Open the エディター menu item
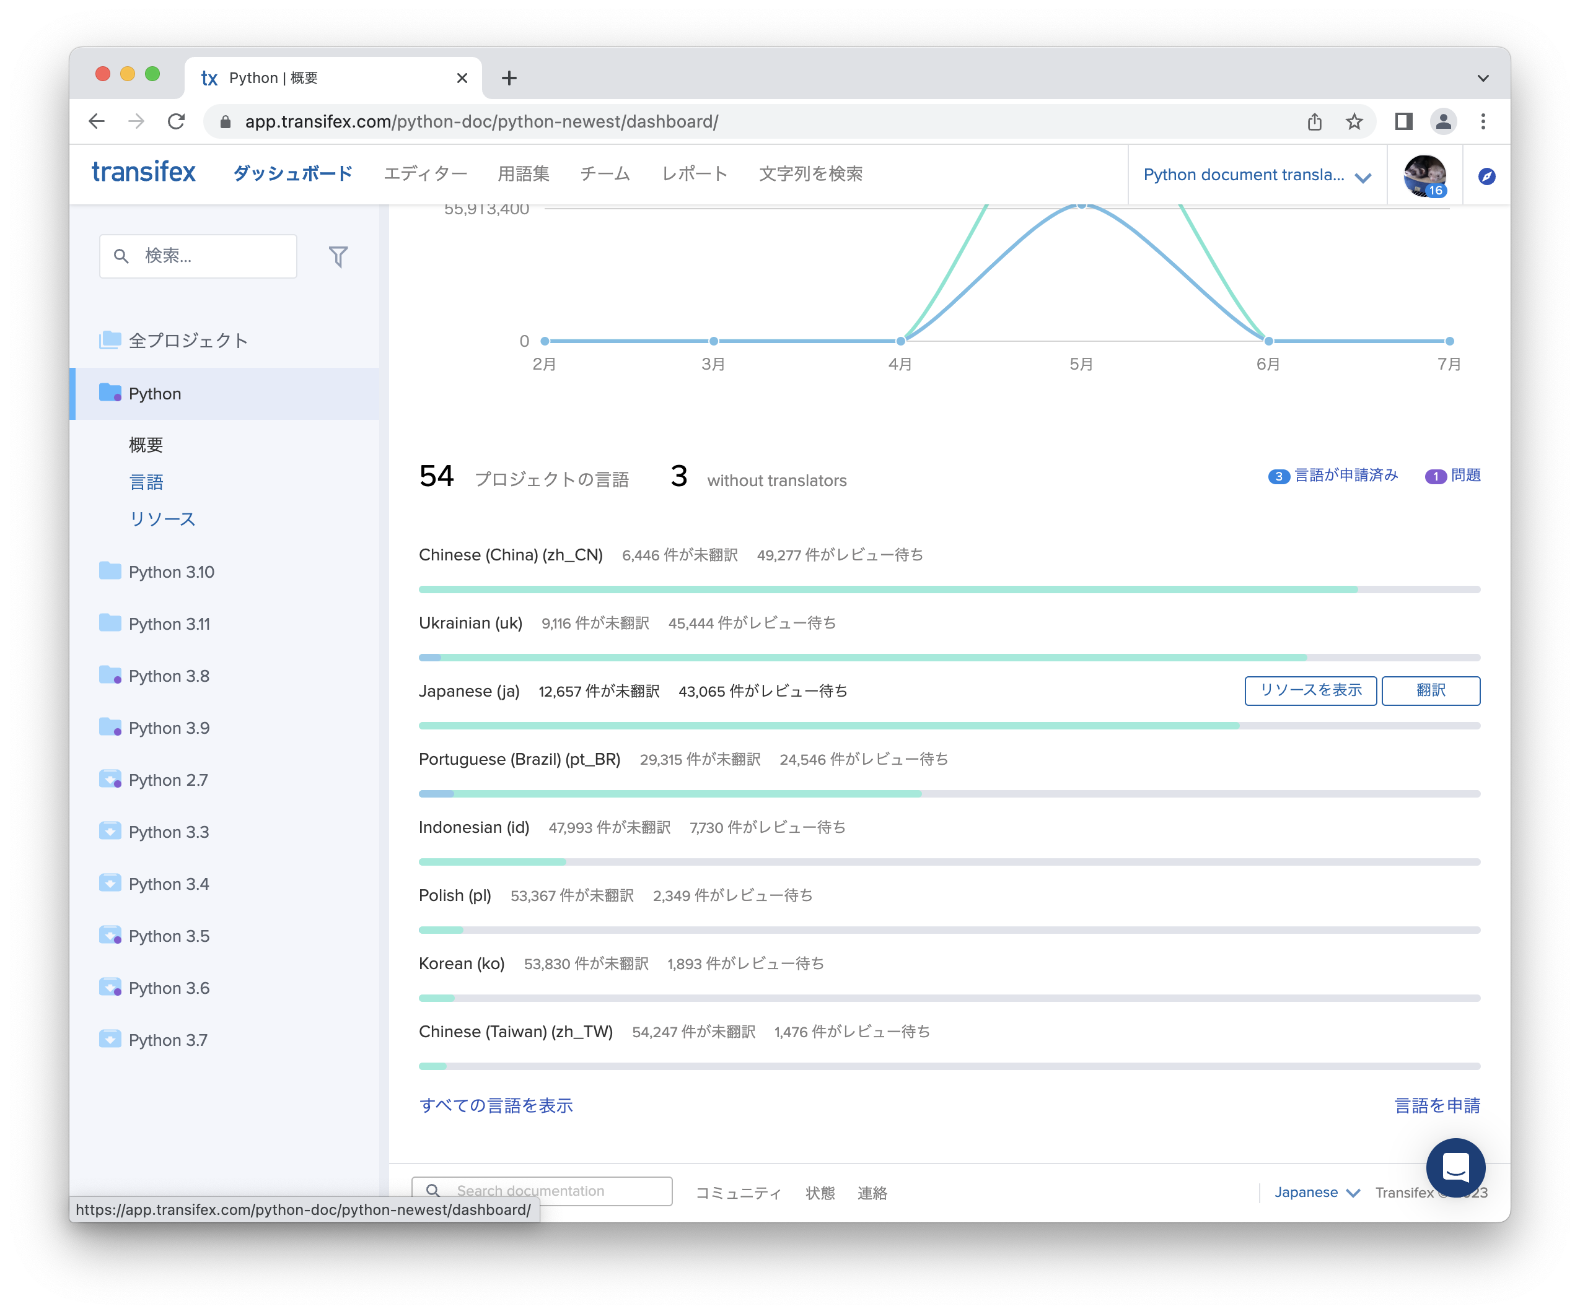This screenshot has height=1314, width=1580. point(425,173)
